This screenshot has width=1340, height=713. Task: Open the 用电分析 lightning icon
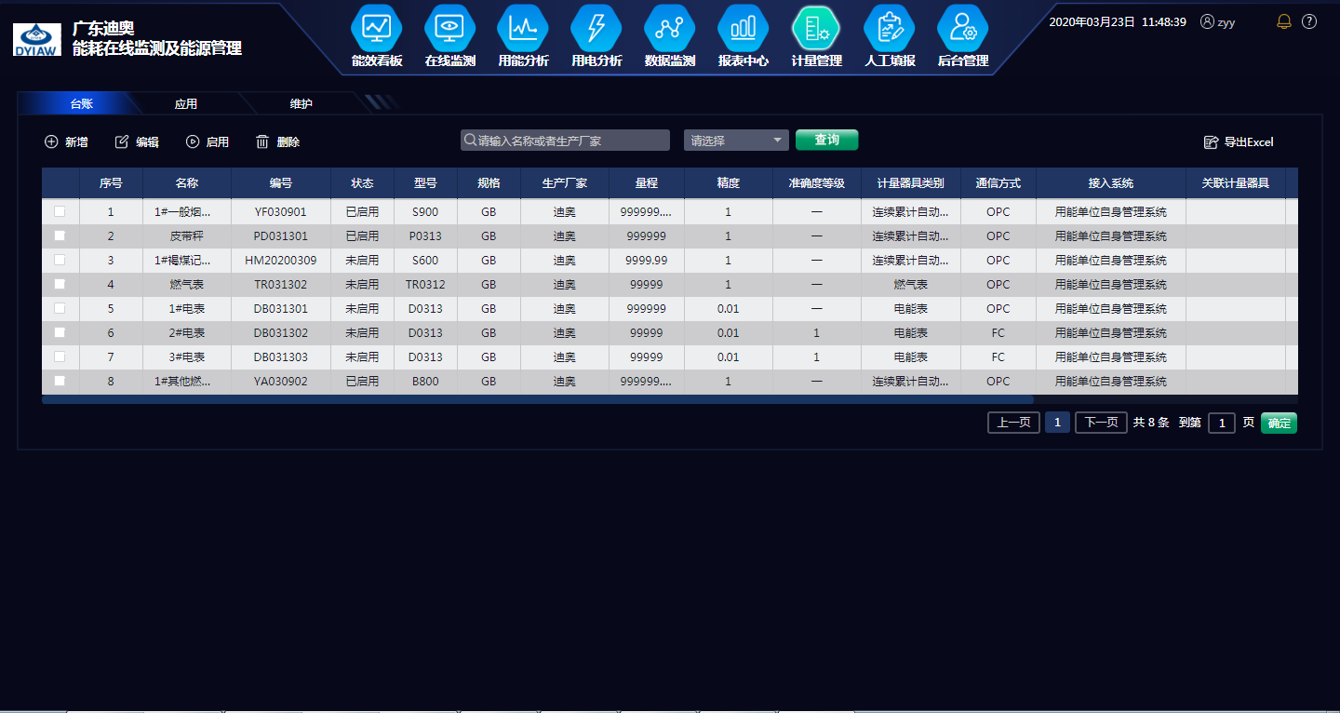pos(596,29)
